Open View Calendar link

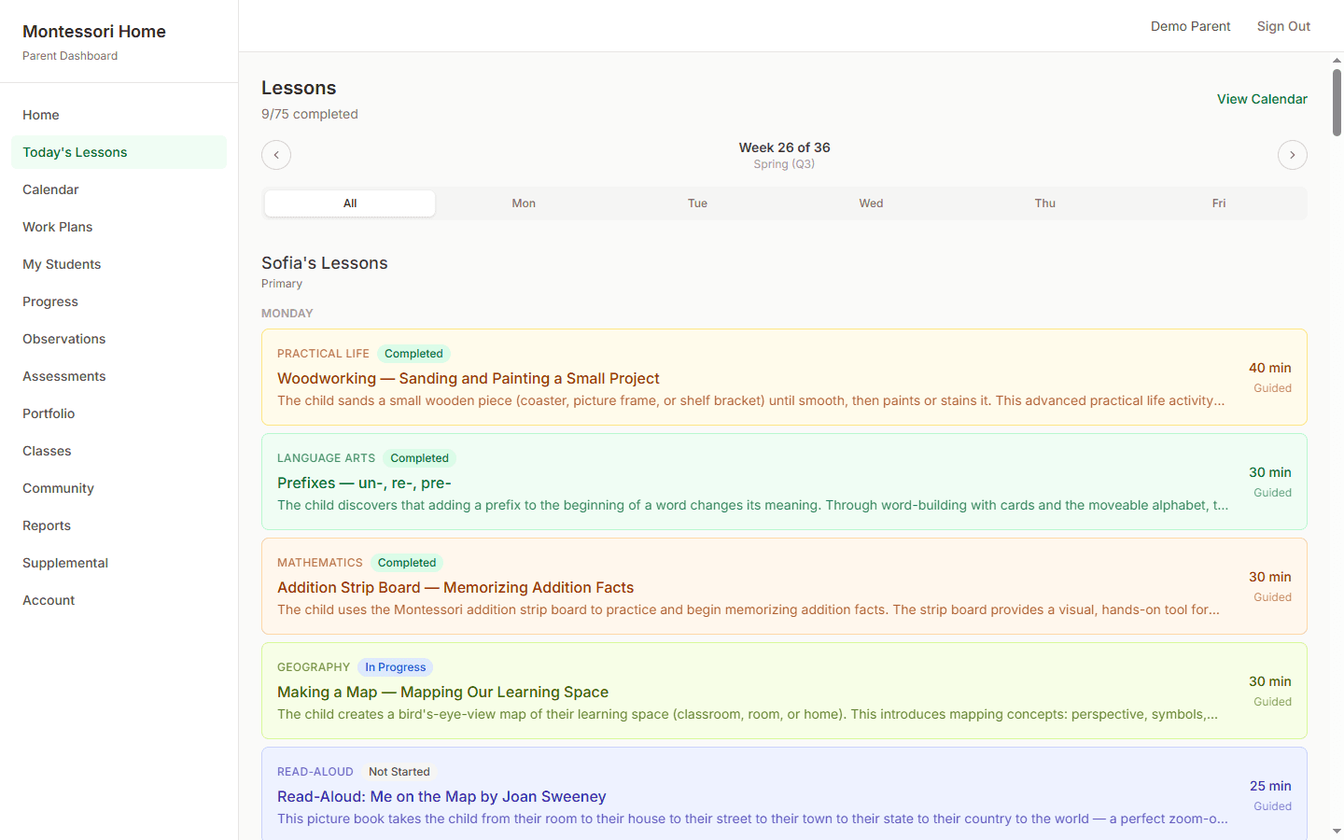click(1262, 98)
